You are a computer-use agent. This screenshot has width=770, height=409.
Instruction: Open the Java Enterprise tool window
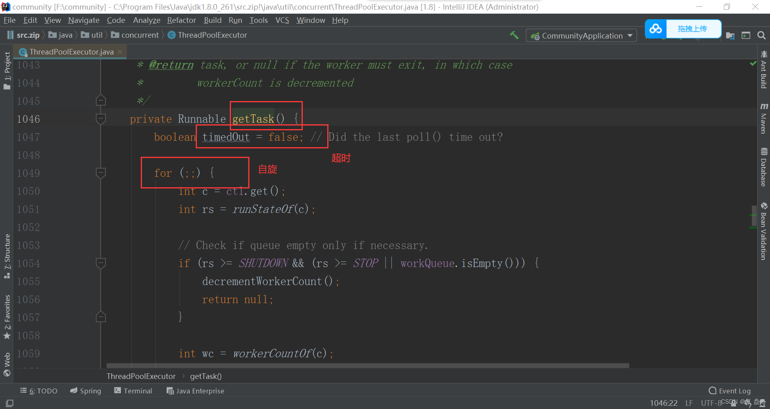tap(195, 391)
